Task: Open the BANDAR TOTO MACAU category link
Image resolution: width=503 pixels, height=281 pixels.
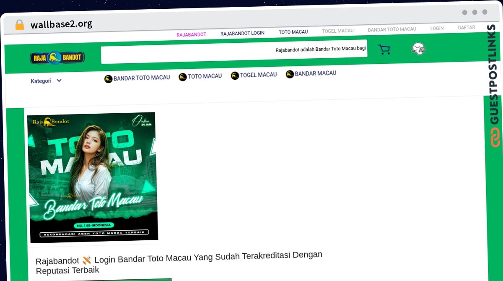Action: click(x=142, y=78)
